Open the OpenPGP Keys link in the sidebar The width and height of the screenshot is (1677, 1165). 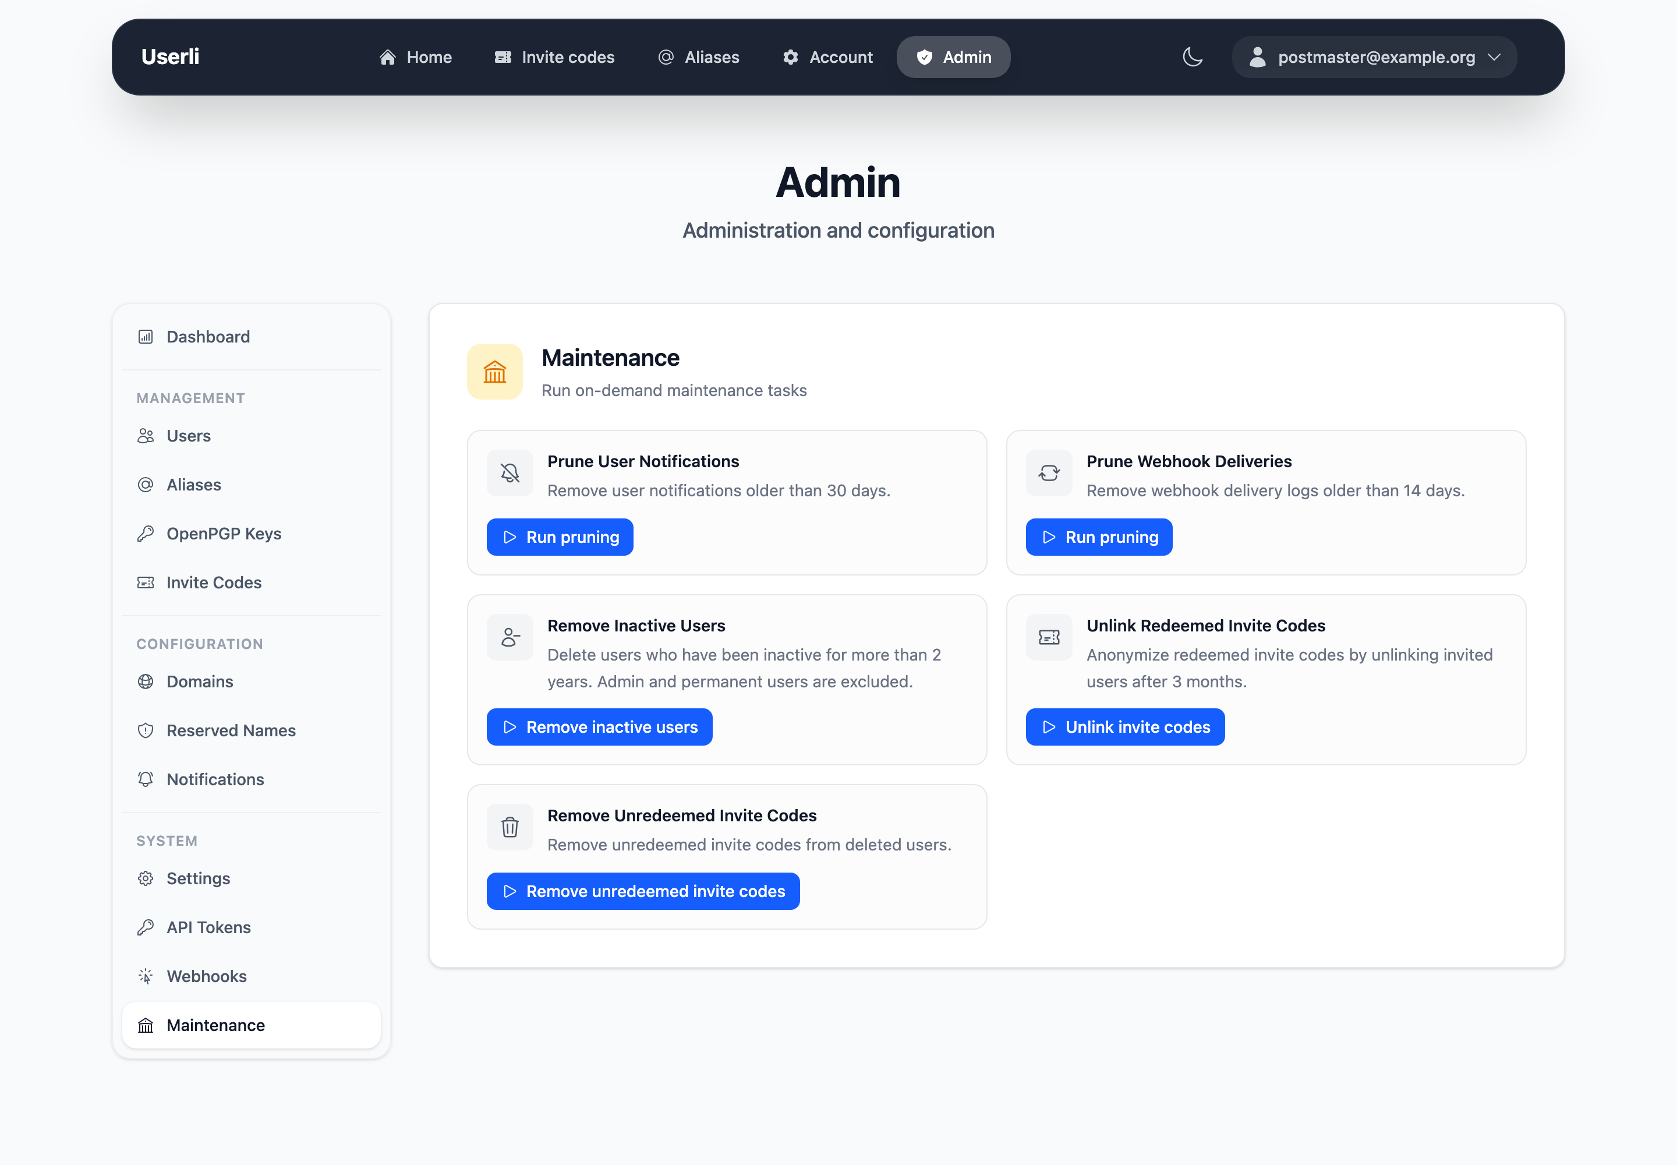[252, 534]
